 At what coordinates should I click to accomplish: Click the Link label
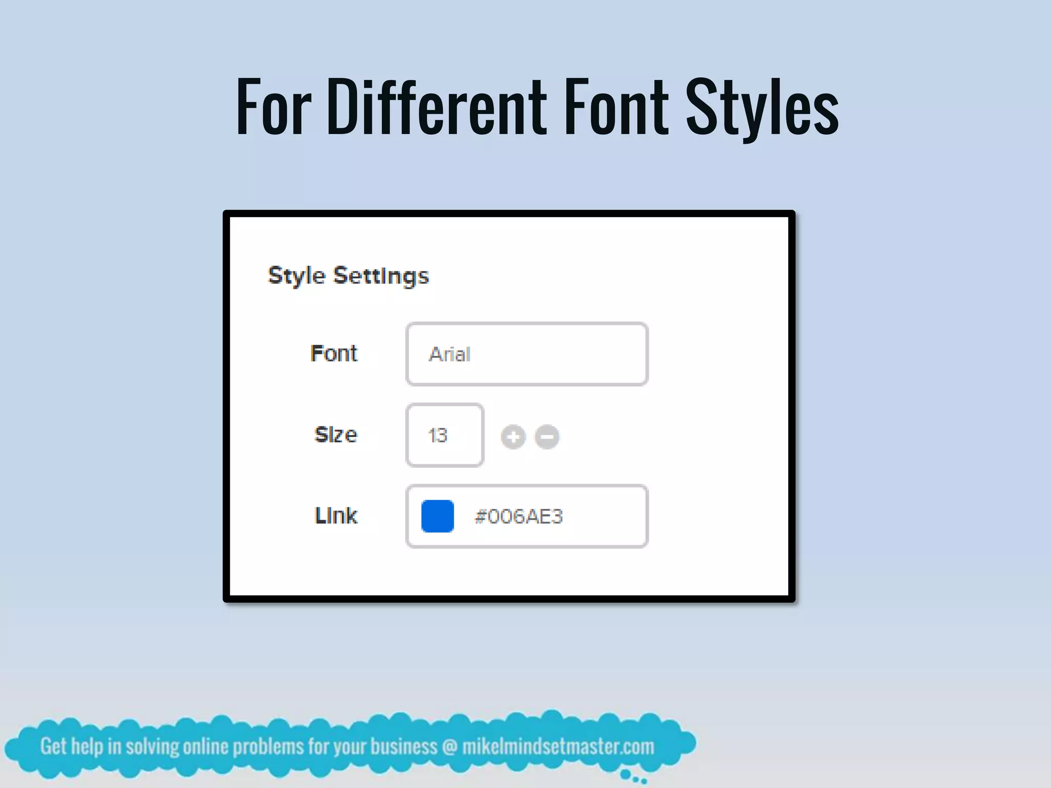[x=336, y=516]
